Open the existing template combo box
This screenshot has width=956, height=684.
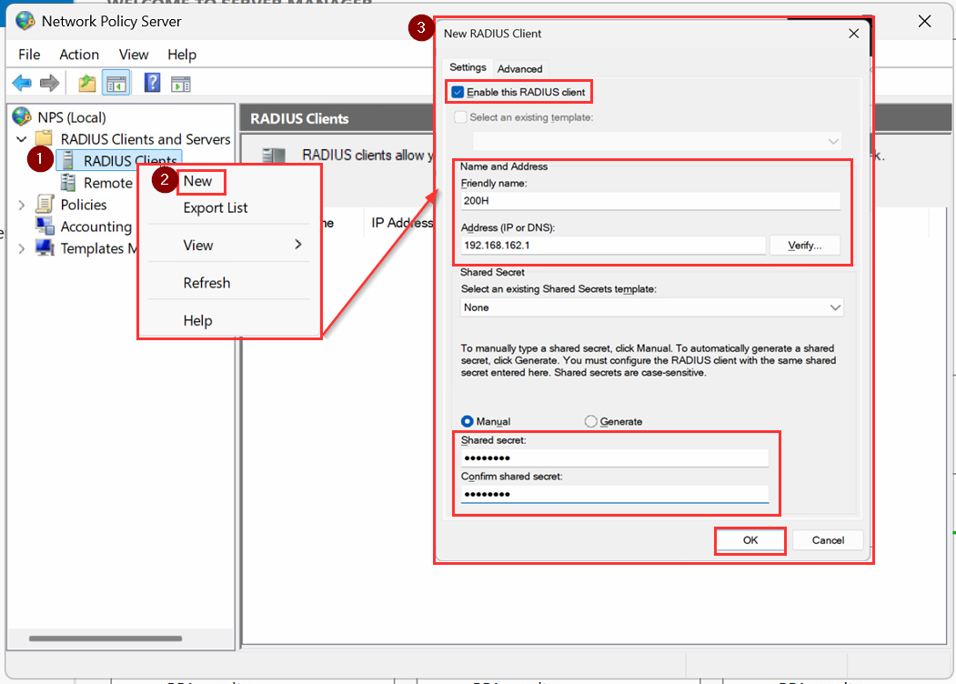(x=657, y=141)
